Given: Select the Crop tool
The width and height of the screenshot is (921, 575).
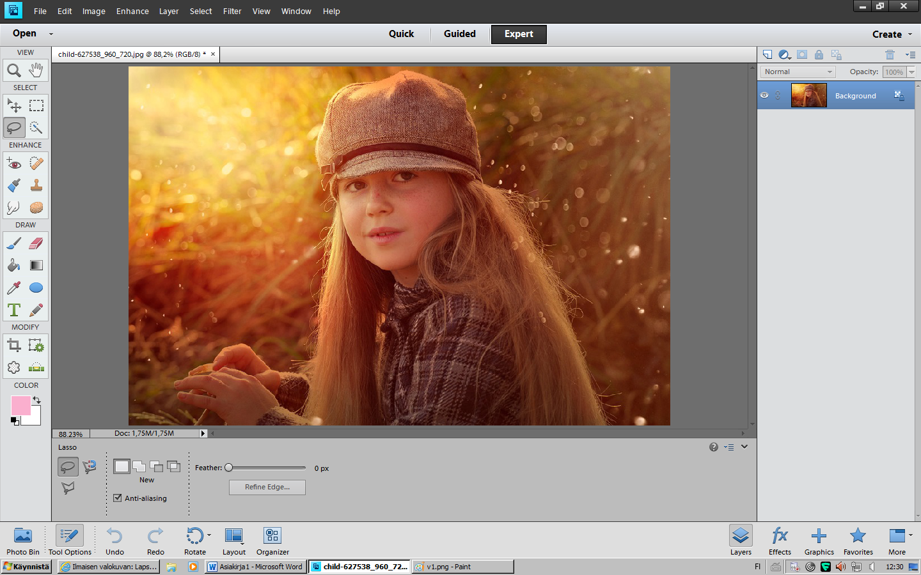Looking at the screenshot, I should (x=14, y=346).
